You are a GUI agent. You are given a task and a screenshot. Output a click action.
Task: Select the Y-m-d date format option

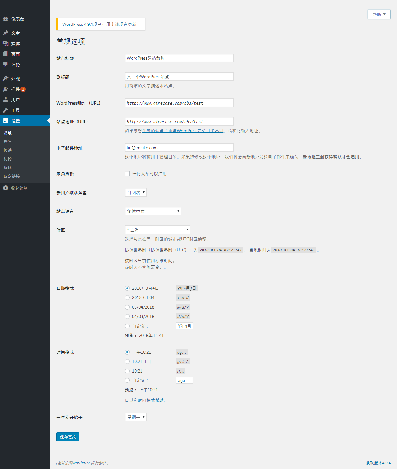coord(127,297)
